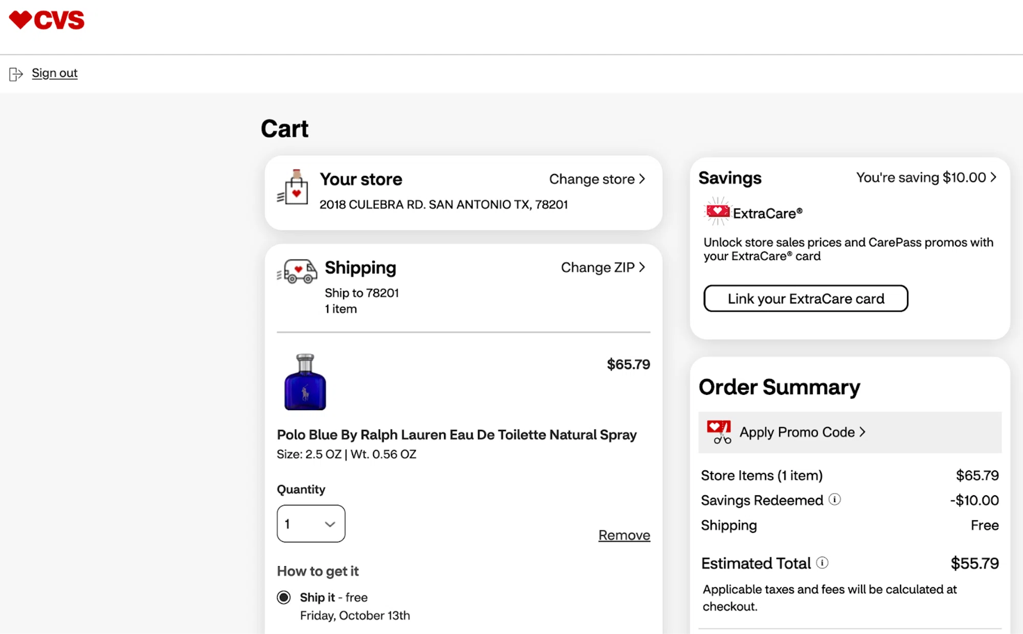
Task: Open Polo Blue By Ralph Lauren product title
Action: coord(457,435)
